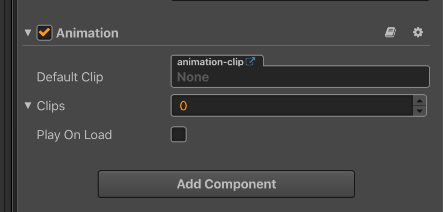Open the Animation component documentation book icon
The image size is (443, 212).
(390, 33)
